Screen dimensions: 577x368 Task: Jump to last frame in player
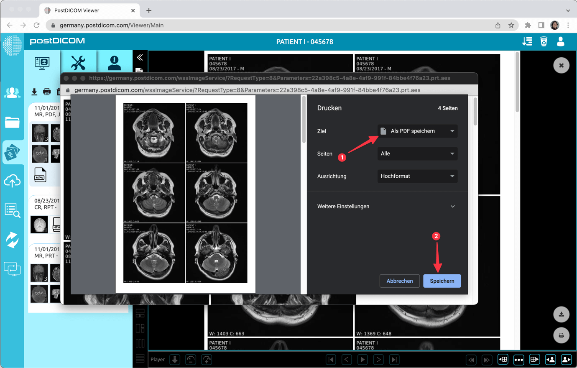coord(394,359)
